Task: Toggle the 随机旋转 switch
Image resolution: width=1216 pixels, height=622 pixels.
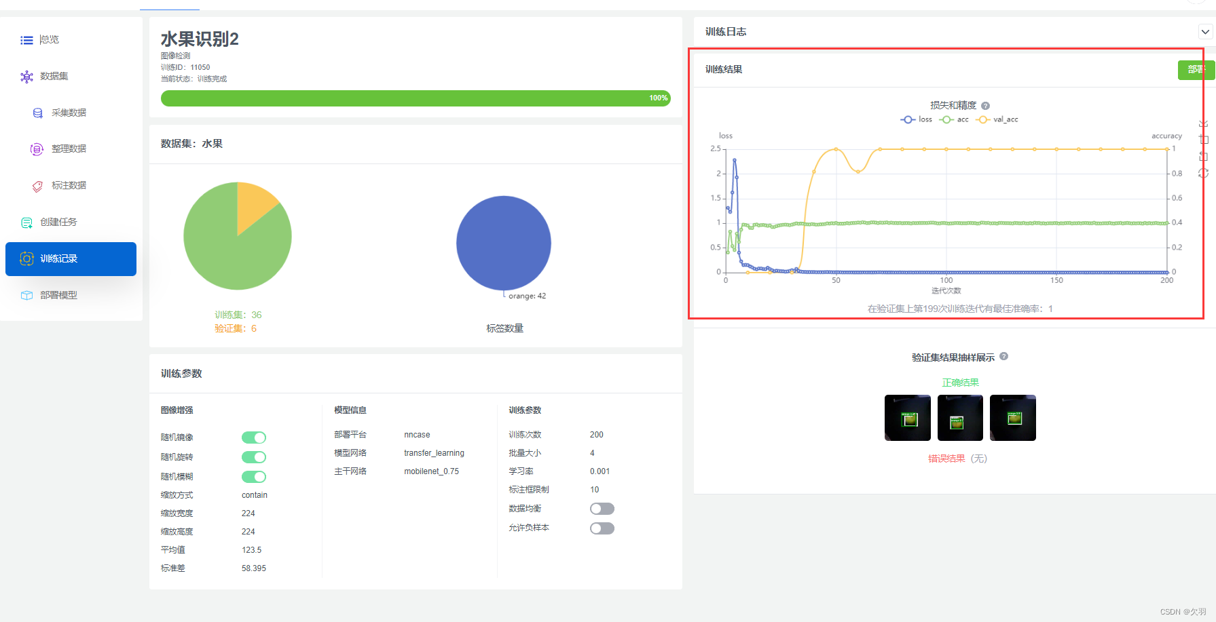Action: (x=254, y=457)
